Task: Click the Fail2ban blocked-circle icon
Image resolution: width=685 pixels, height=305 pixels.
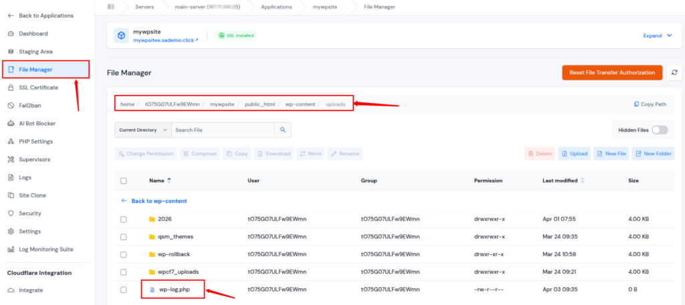Action: click(x=11, y=105)
